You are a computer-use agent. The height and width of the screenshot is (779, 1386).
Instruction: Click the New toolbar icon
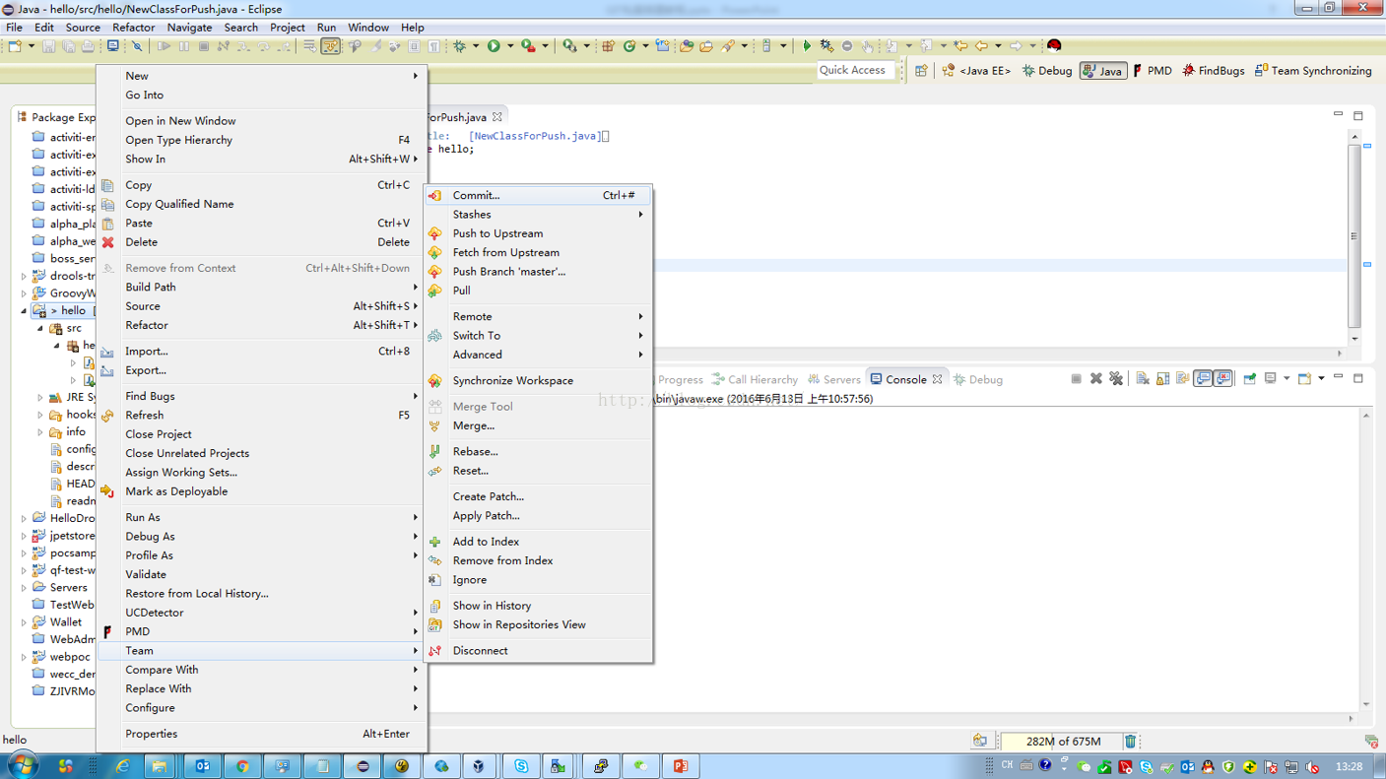(15, 46)
